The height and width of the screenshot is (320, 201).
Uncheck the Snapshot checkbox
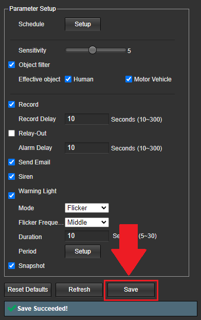coord(12,266)
